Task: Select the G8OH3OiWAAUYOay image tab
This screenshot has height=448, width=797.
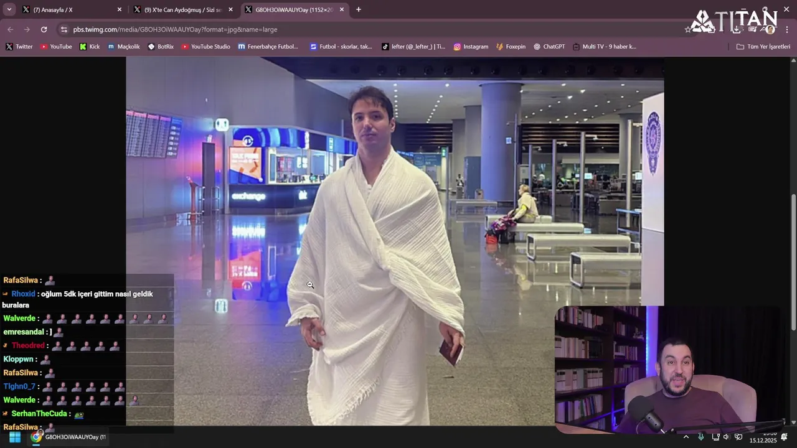Action: (295, 9)
